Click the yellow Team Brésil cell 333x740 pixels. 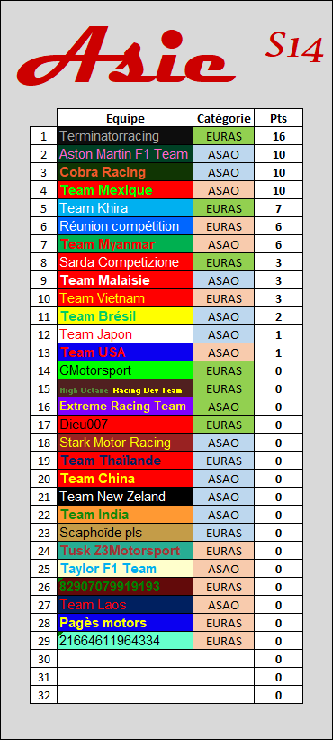click(125, 316)
